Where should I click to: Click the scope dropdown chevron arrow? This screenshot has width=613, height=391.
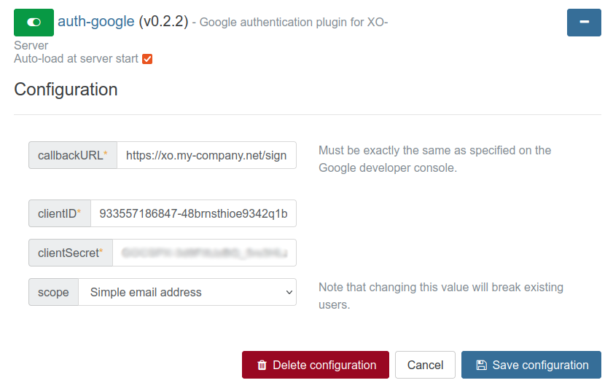point(288,292)
